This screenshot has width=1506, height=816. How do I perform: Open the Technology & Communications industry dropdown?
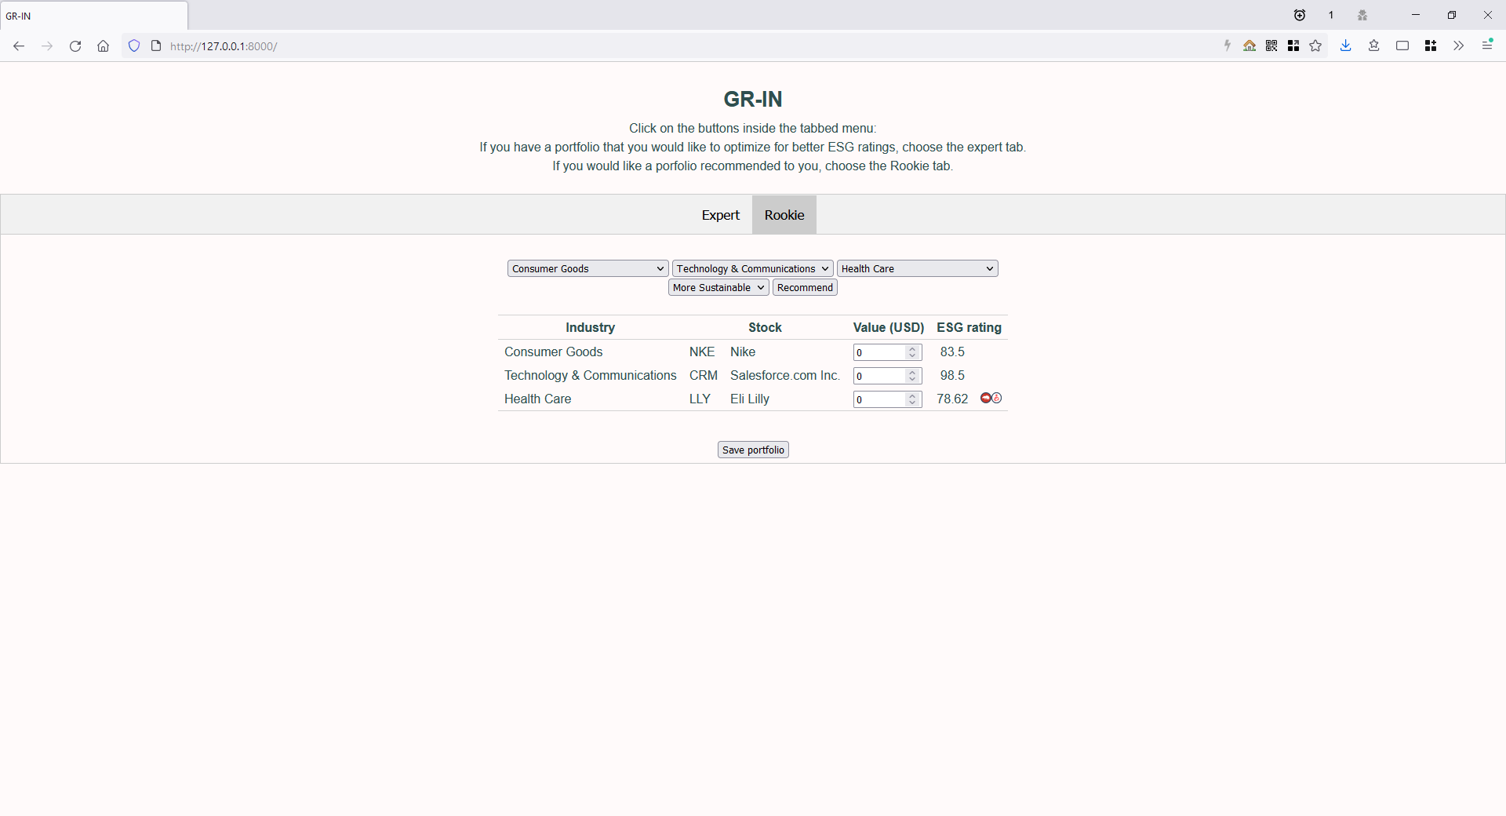753,268
